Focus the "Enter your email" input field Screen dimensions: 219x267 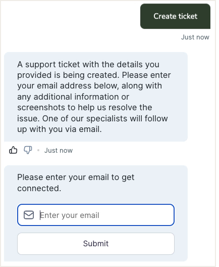pos(96,215)
